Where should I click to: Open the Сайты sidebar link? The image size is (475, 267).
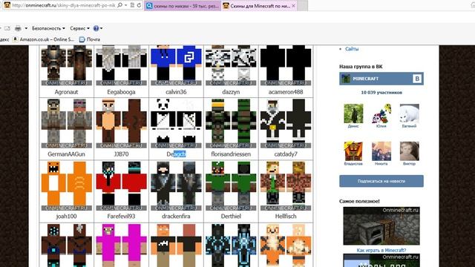click(352, 49)
